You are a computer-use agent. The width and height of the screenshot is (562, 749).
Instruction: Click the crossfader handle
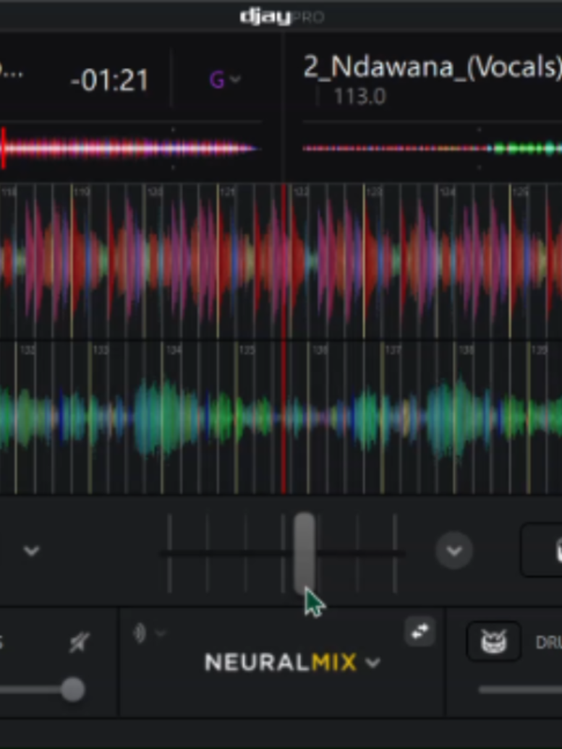tap(305, 553)
